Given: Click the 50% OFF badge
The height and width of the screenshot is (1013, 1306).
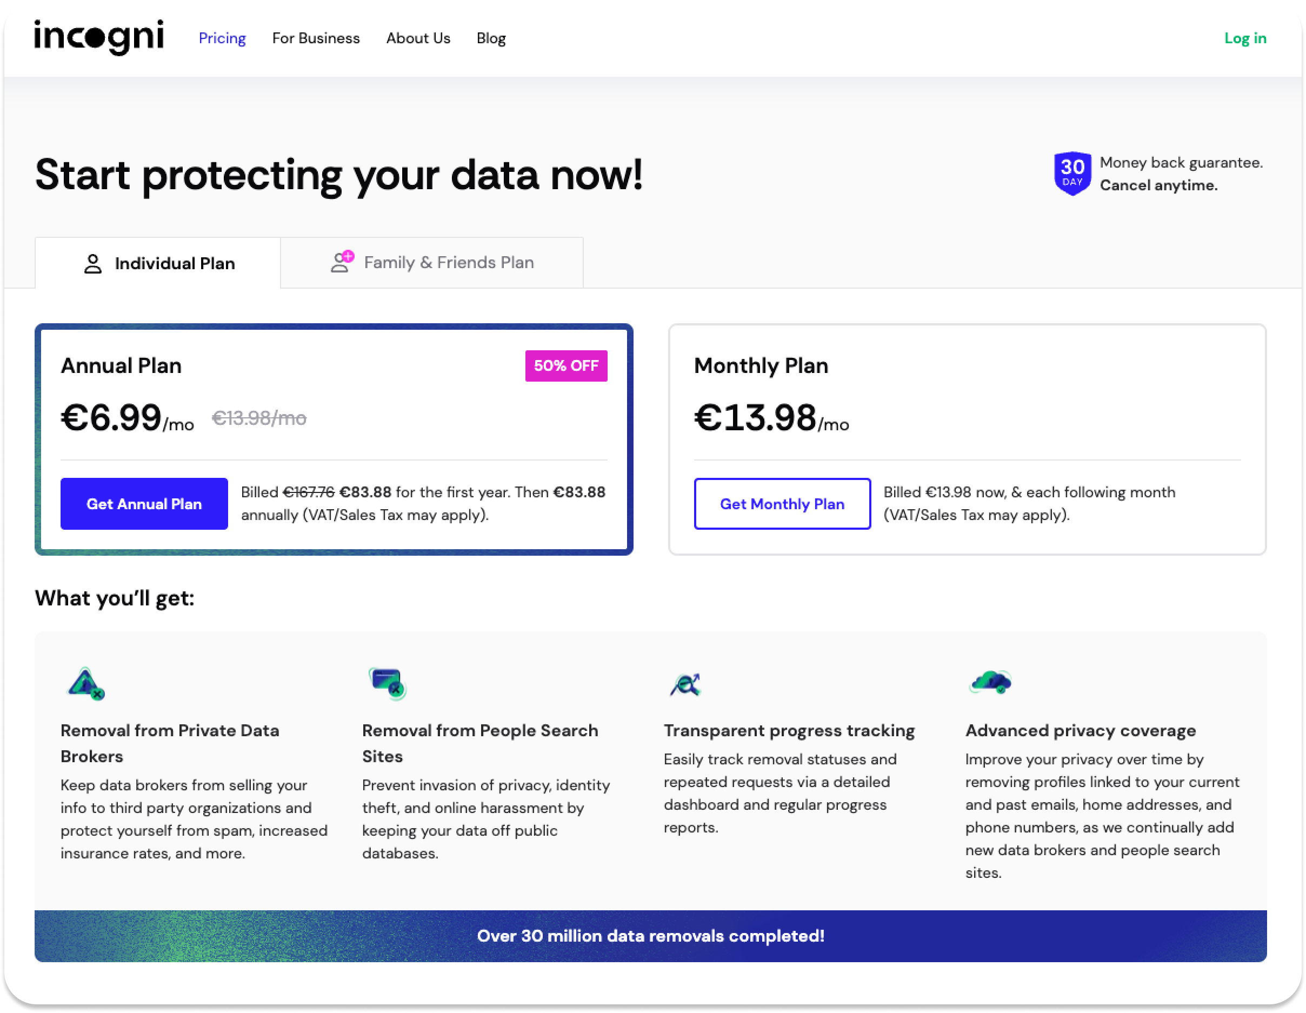Looking at the screenshot, I should coord(565,365).
